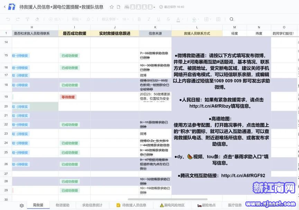Open the search magnifier tool
This screenshot has height=210, width=299.
232,19
